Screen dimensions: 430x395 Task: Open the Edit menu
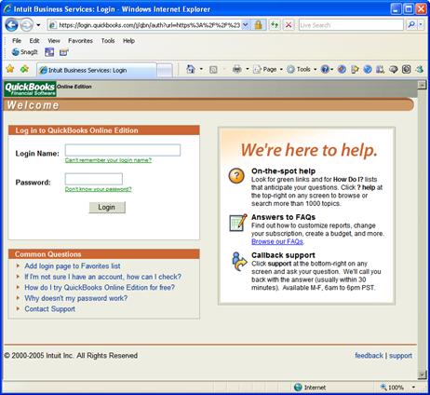click(34, 41)
